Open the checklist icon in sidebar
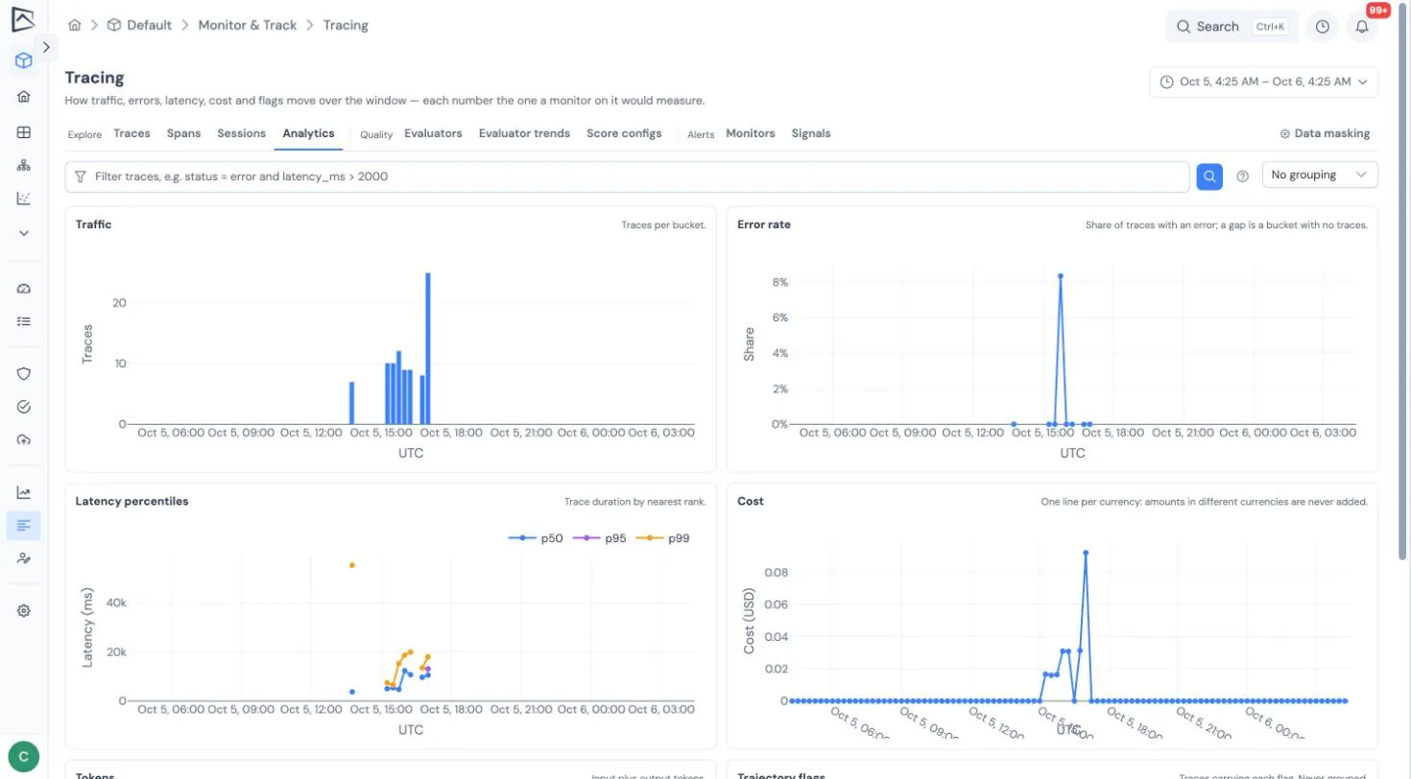The width and height of the screenshot is (1411, 779). 24,321
